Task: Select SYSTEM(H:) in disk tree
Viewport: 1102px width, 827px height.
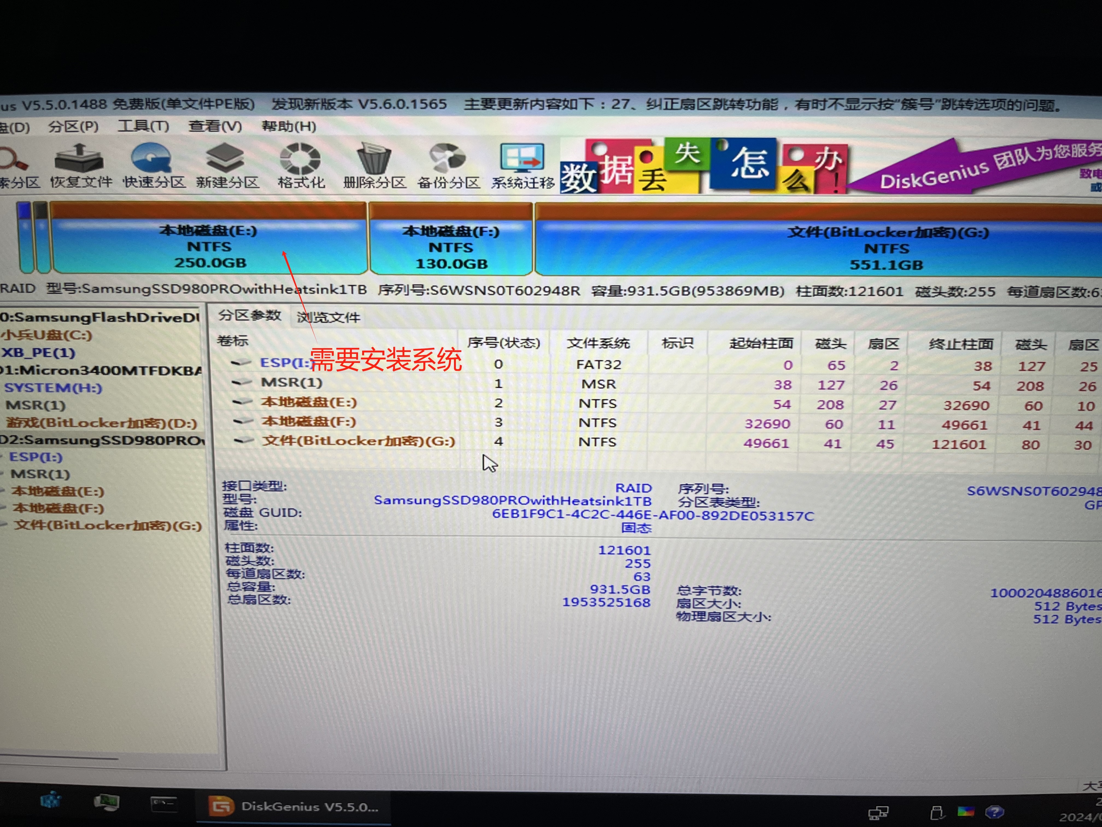Action: coord(53,388)
